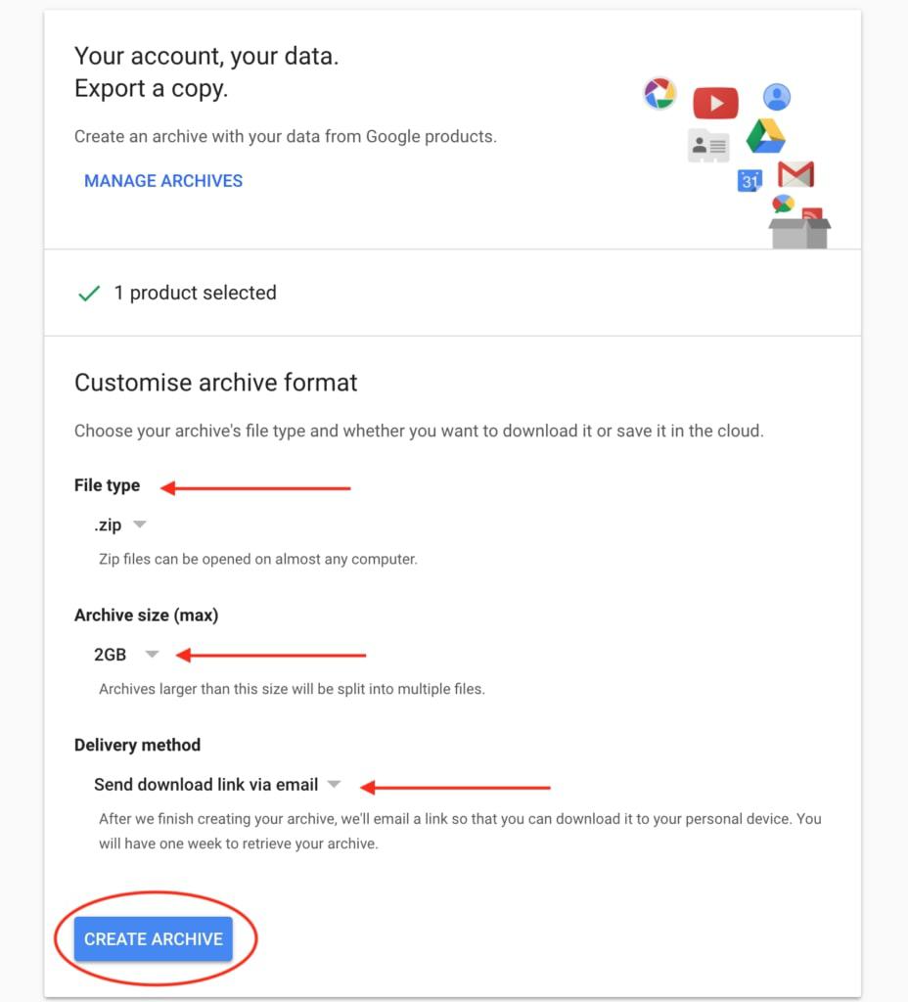908x1002 pixels.
Task: Click the green checkmark beside product selected
Action: coord(89,294)
